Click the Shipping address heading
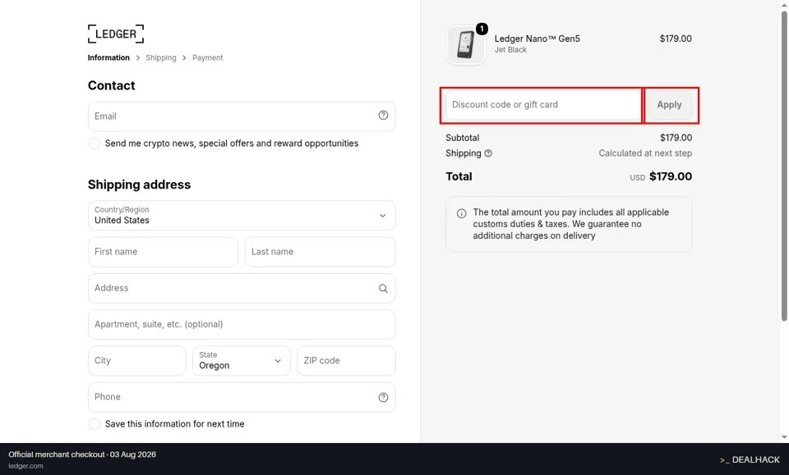The width and height of the screenshot is (789, 475). click(139, 185)
